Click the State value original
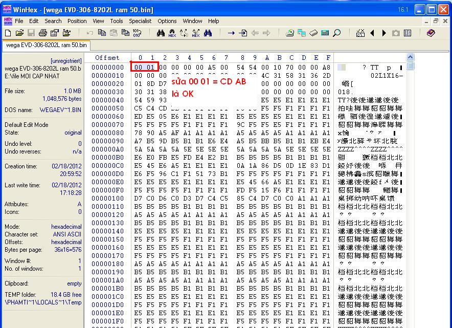This screenshot has height=328, width=452. (x=73, y=133)
